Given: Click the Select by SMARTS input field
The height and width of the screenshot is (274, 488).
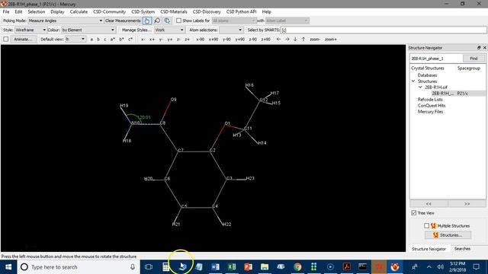Looking at the screenshot, I should [x=384, y=30].
